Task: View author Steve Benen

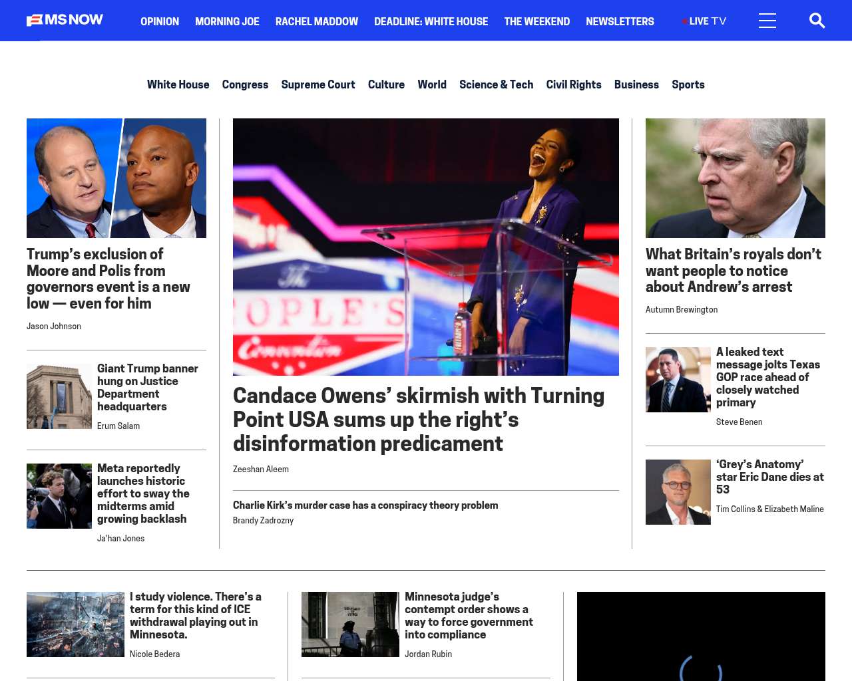Action: point(740,422)
